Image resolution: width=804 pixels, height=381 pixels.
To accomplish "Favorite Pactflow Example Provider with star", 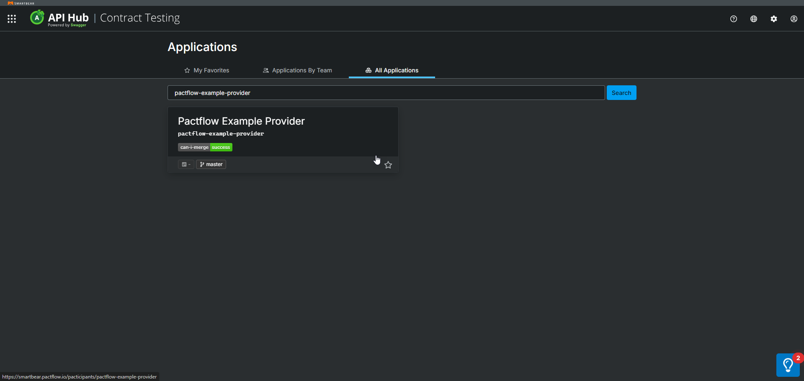I will (388, 165).
